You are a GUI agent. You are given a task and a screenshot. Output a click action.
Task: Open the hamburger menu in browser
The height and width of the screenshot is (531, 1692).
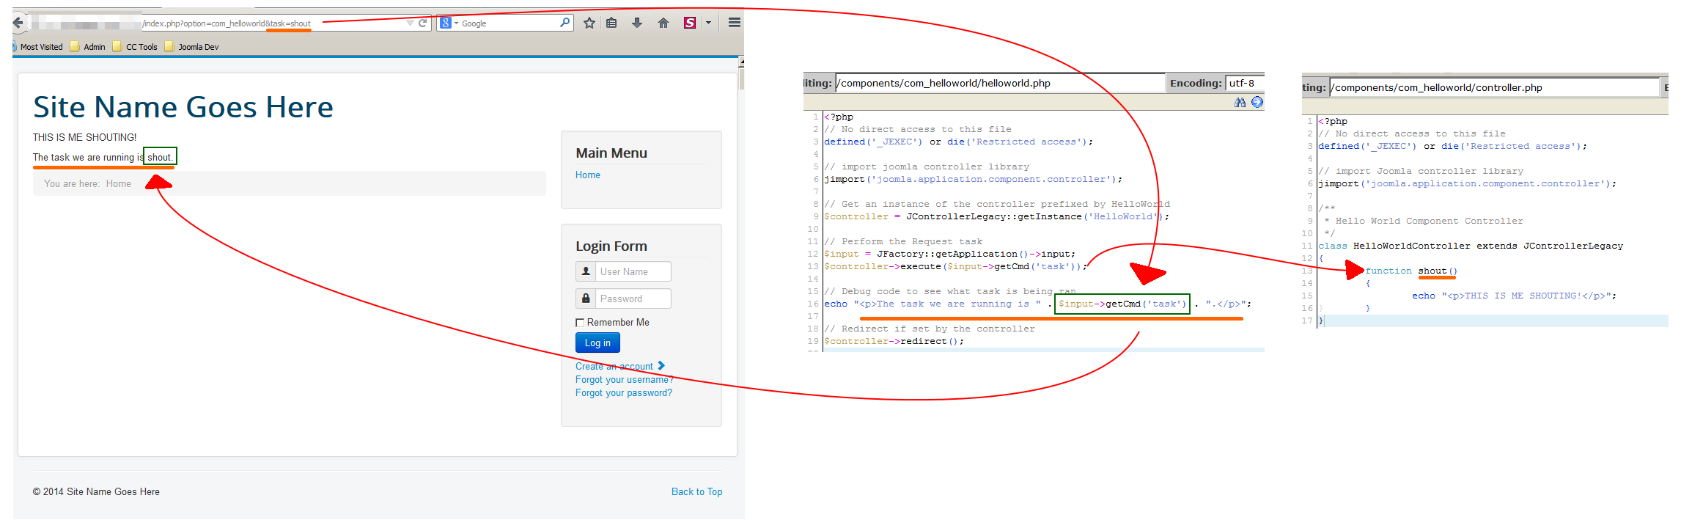[x=734, y=23]
